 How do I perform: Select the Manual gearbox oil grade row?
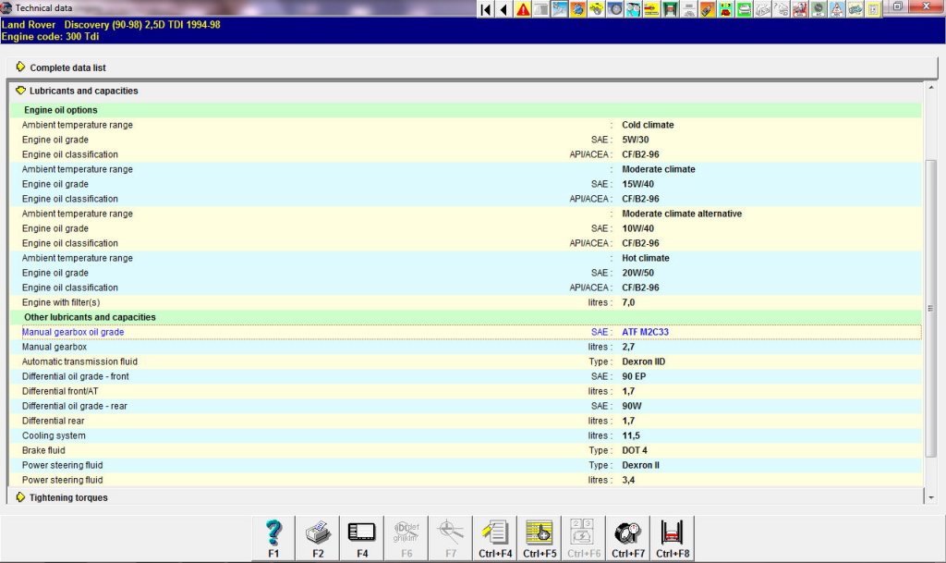click(73, 332)
